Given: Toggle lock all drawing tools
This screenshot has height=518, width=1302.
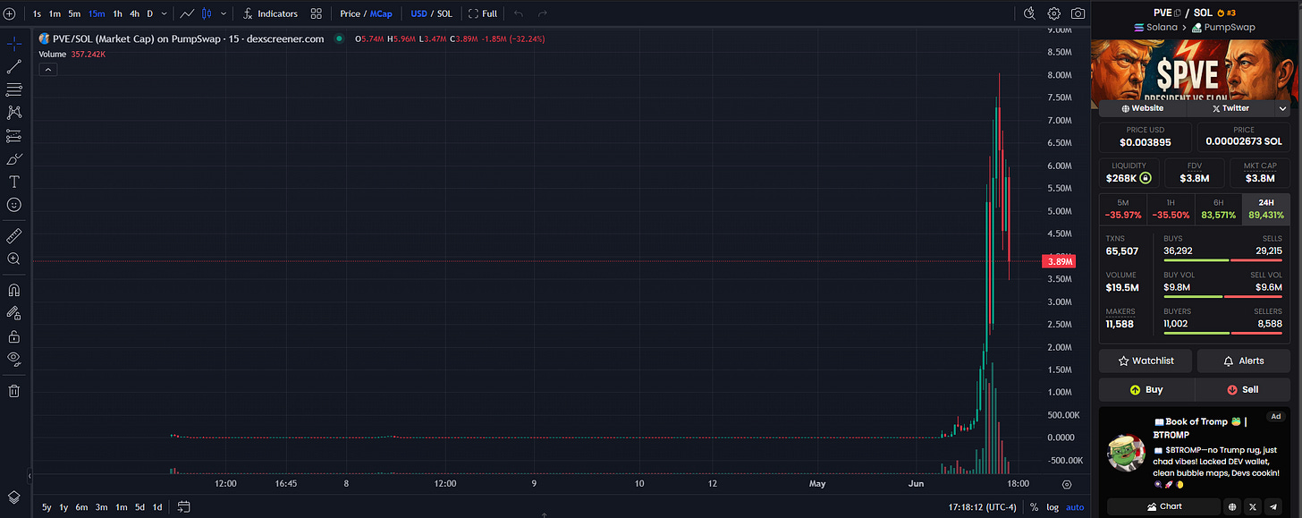Looking at the screenshot, I should click(13, 336).
